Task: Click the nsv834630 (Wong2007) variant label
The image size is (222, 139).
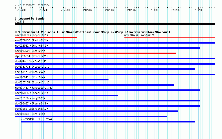Action: [x=139, y=35]
